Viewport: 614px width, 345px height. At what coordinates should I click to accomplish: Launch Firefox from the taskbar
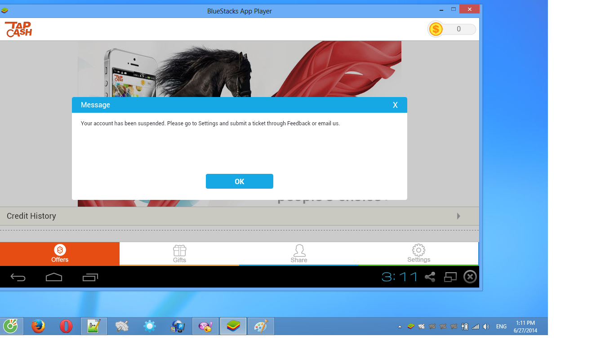pos(38,327)
